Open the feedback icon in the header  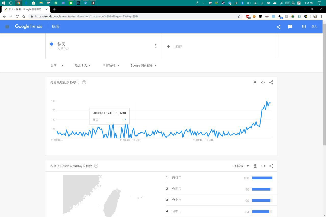(x=290, y=27)
